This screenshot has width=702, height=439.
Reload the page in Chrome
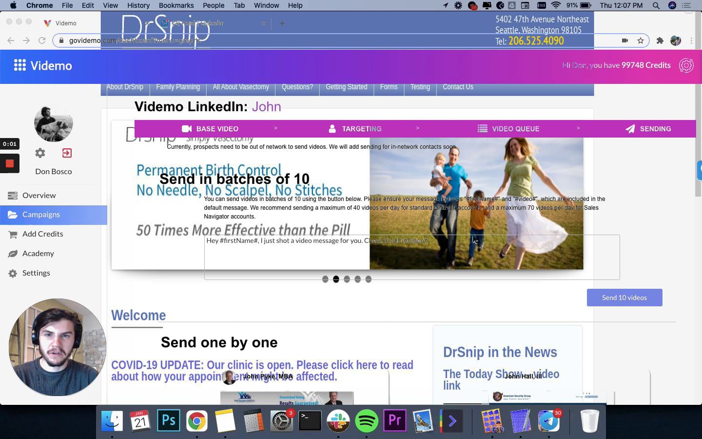click(x=42, y=40)
